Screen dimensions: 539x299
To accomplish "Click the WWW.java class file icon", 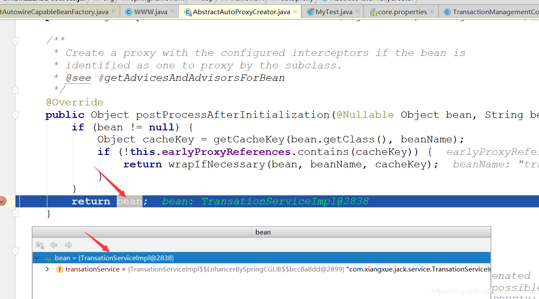I will pos(128,12).
